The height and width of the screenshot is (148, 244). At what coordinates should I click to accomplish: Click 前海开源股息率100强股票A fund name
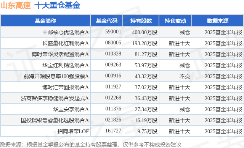click(x=56, y=76)
